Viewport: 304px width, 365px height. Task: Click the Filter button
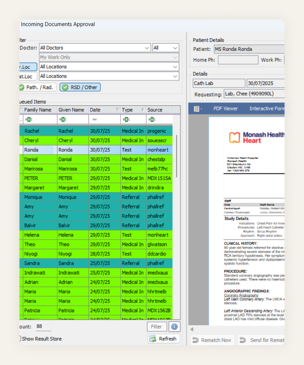coord(157,327)
